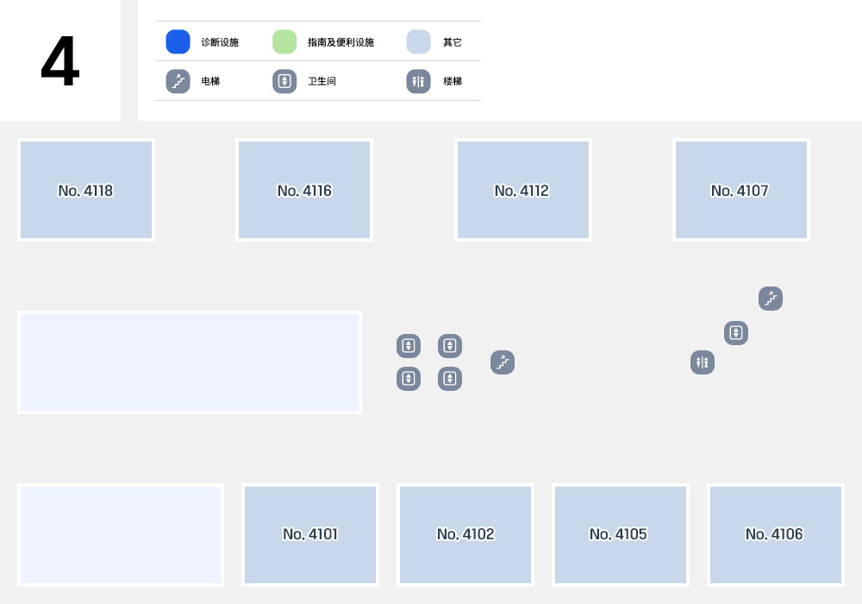Click the single elevator icon between stairs and restroom
Viewport: 862px width, 604px height.
(x=736, y=333)
